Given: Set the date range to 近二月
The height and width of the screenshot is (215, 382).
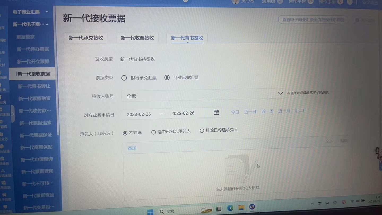Looking at the screenshot, I should coord(301,110).
